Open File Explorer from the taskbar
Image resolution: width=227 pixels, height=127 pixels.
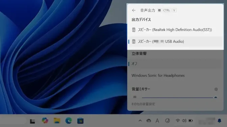point(57,121)
